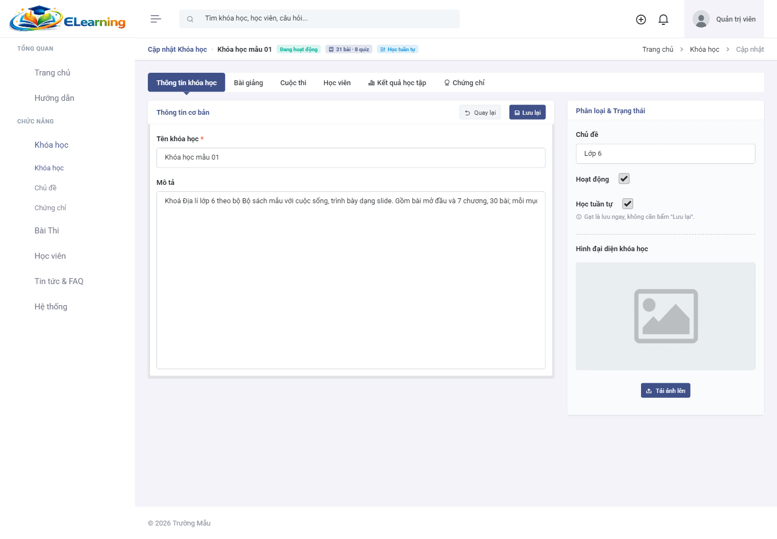Screen dimensions: 777x539
Task: Click into the Mô tả text area
Action: [351, 280]
